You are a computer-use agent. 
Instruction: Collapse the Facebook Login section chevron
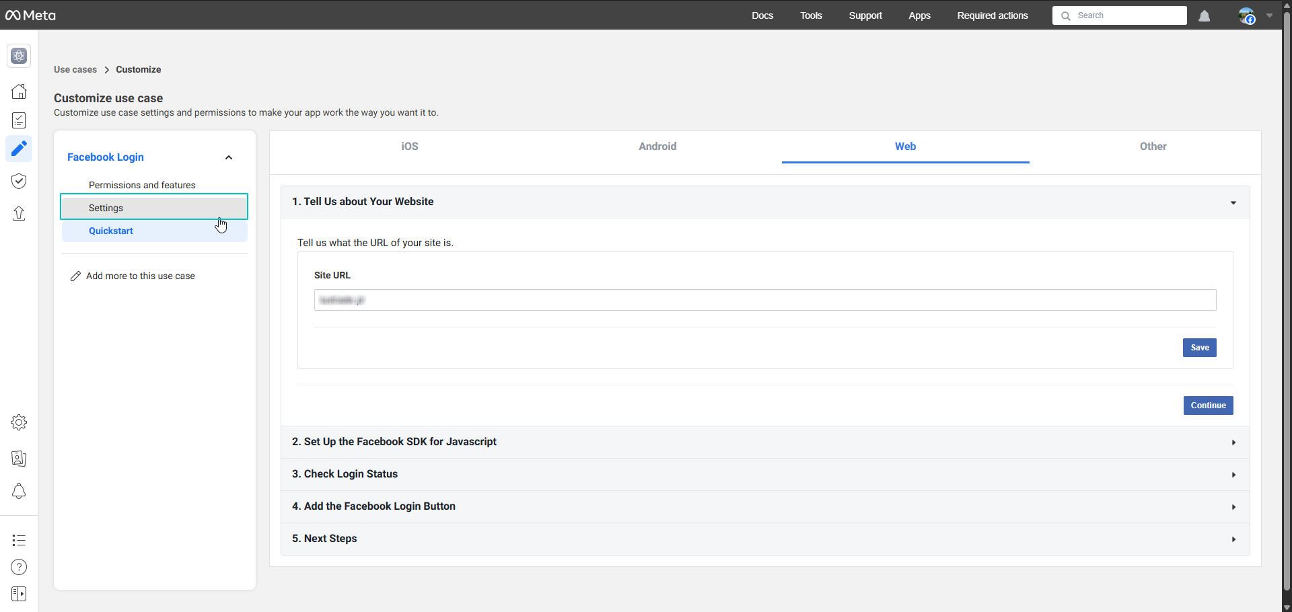(x=229, y=157)
